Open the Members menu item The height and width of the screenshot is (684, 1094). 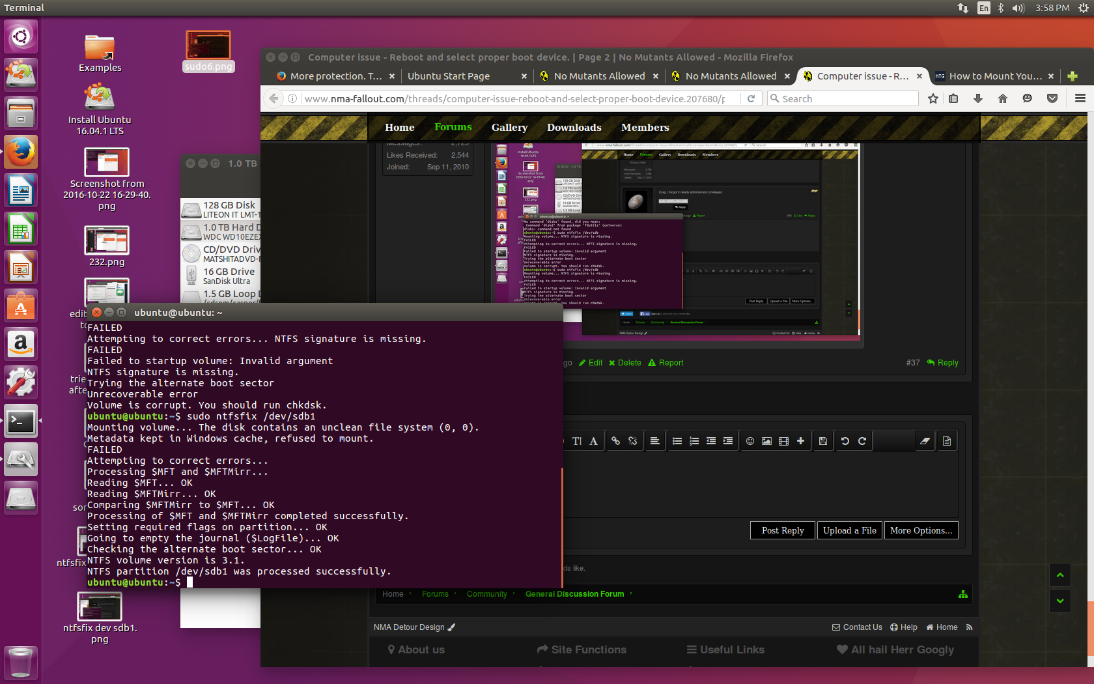click(645, 128)
